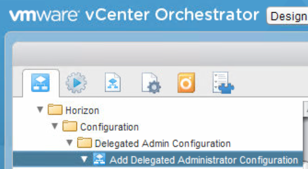
Task: Collapse the Horizon folder triangle
Action: [x=40, y=109]
